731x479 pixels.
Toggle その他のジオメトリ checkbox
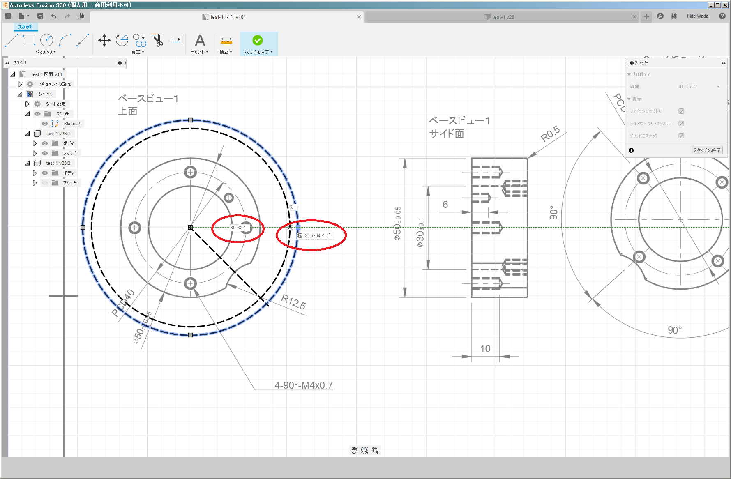pyautogui.click(x=681, y=111)
